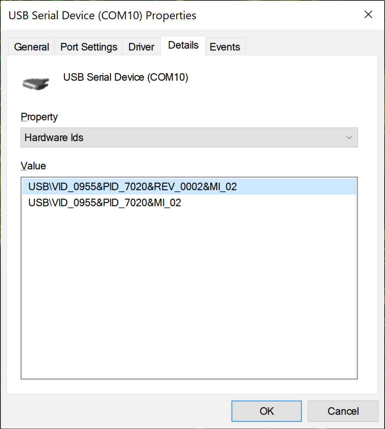Click empty footer area left of OK
This screenshot has height=429, width=385.
tap(113, 411)
